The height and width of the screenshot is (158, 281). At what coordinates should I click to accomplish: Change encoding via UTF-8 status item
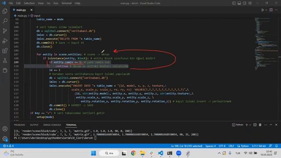click(222, 146)
